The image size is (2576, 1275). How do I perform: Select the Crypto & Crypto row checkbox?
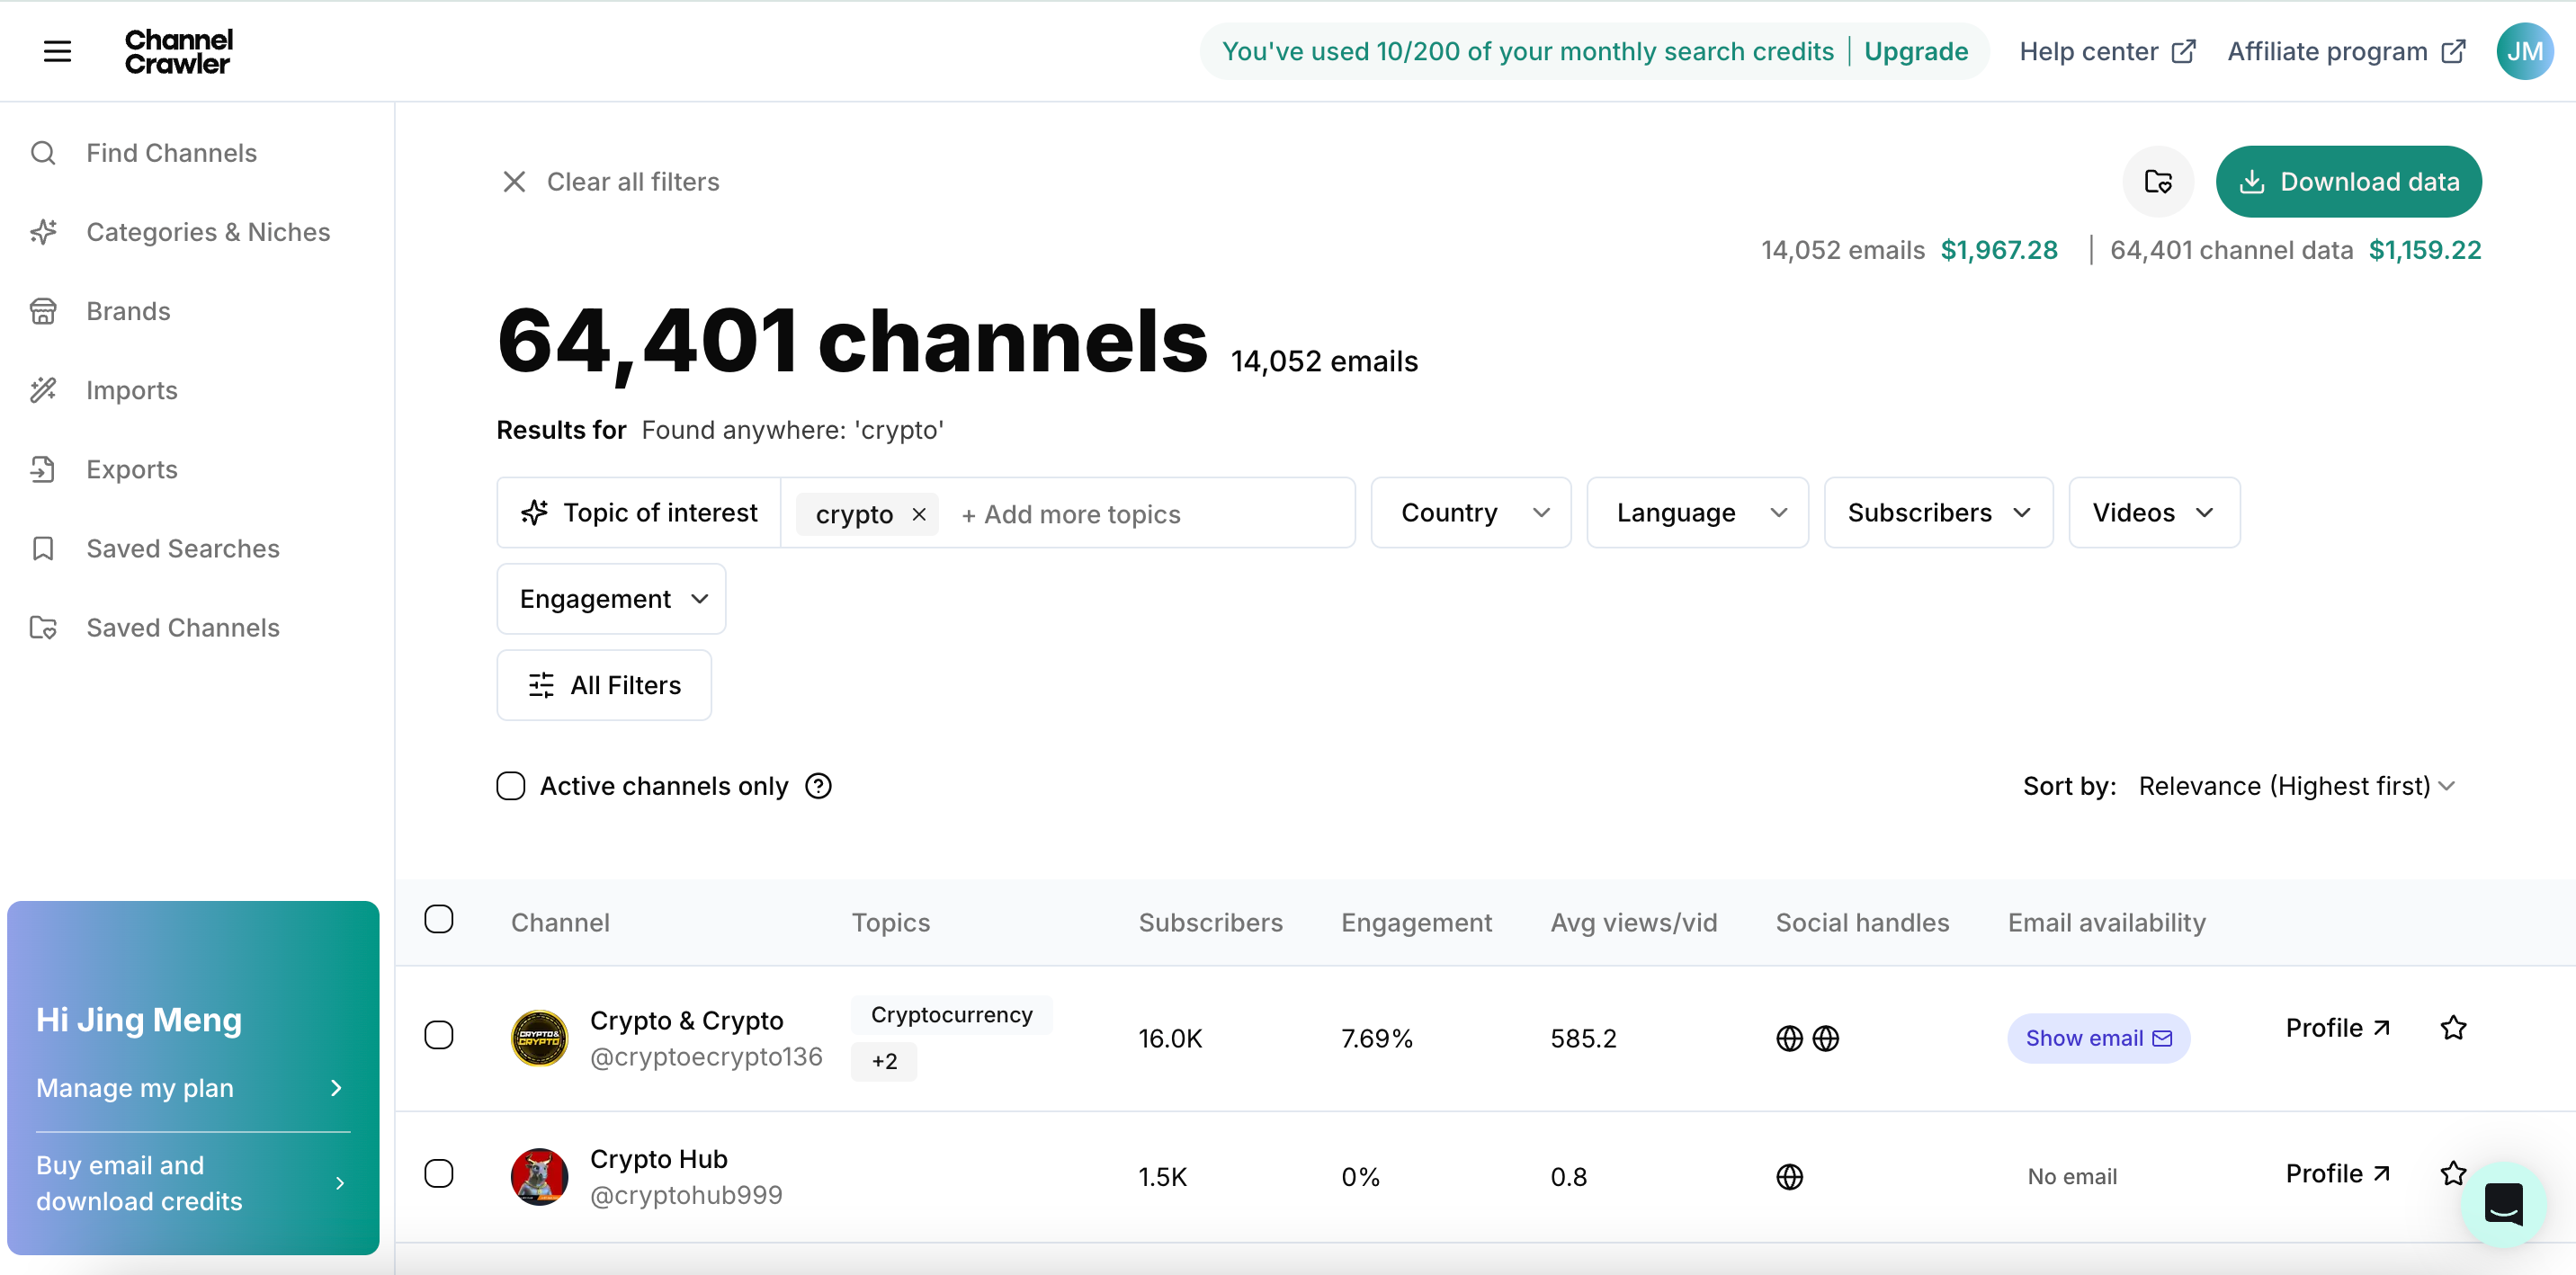439,1036
